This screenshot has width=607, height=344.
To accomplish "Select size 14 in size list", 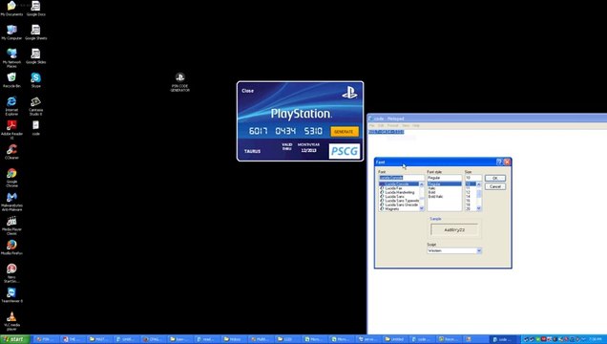I will tap(468, 197).
